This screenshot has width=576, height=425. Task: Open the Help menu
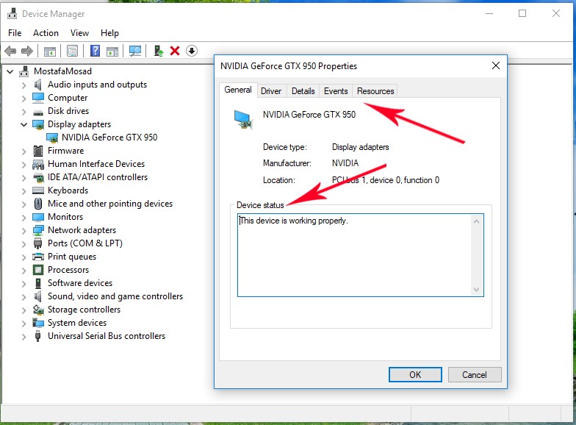(109, 33)
